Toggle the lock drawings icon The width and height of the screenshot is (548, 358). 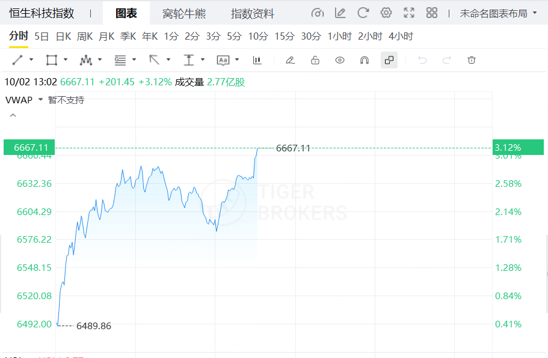click(x=315, y=60)
